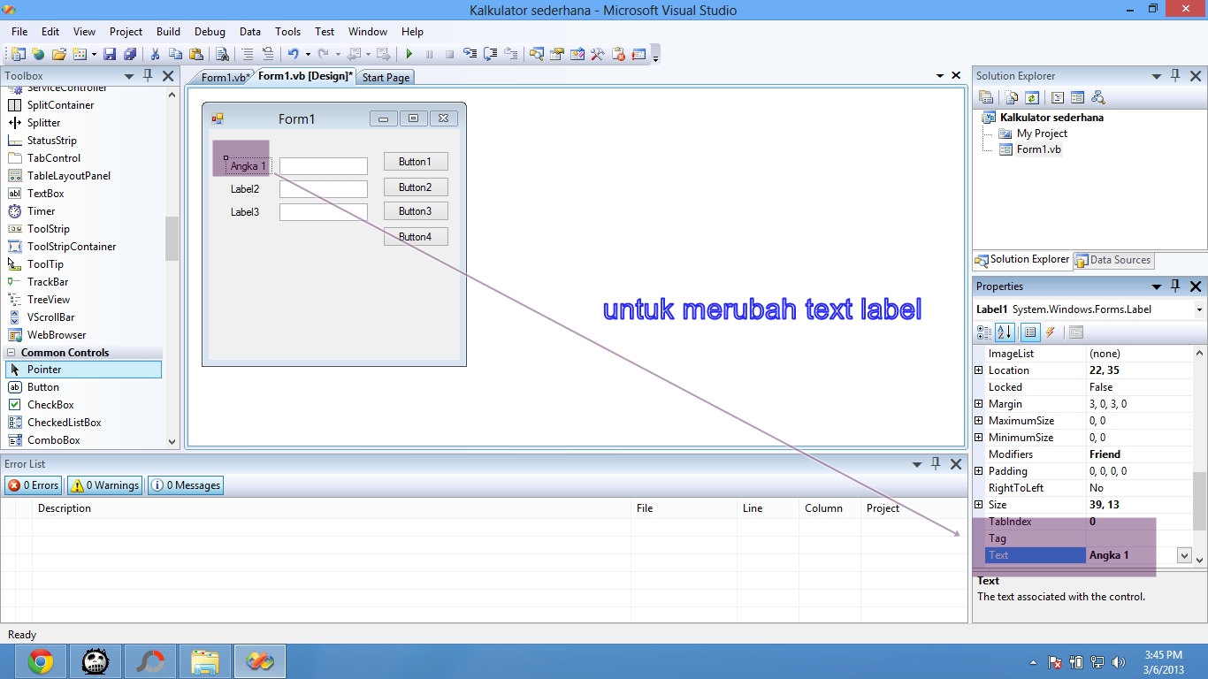This screenshot has width=1208, height=679.
Task: Click the Paste icon on the toolbar
Action: click(x=195, y=54)
